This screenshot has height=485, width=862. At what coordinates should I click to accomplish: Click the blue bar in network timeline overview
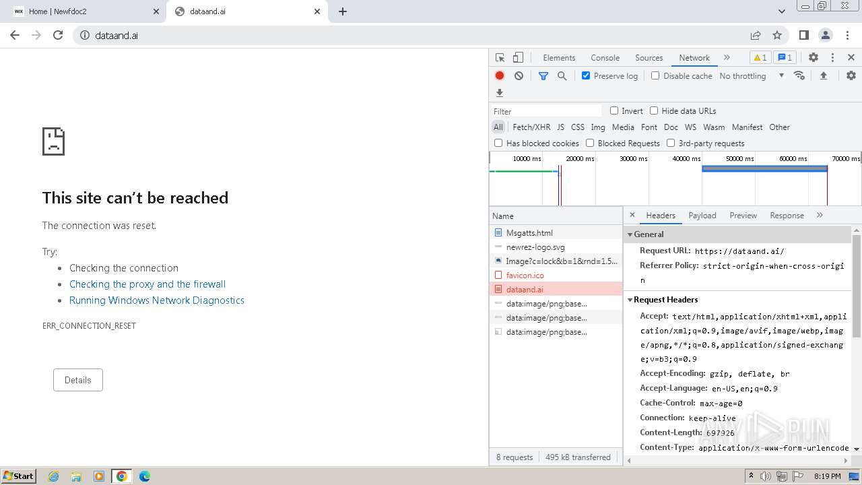(764, 169)
